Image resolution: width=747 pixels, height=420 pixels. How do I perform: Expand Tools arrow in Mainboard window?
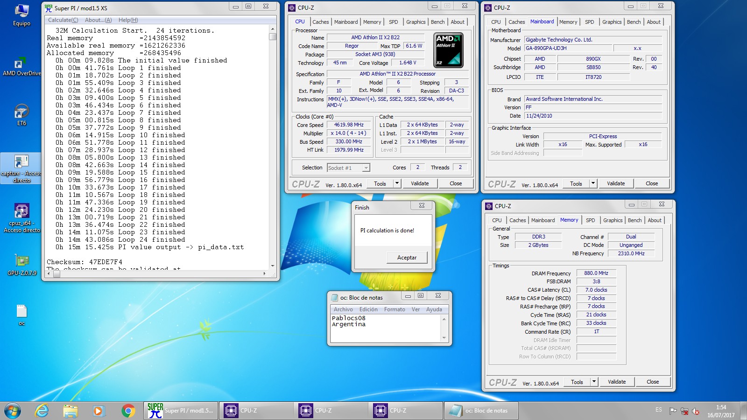(x=593, y=183)
